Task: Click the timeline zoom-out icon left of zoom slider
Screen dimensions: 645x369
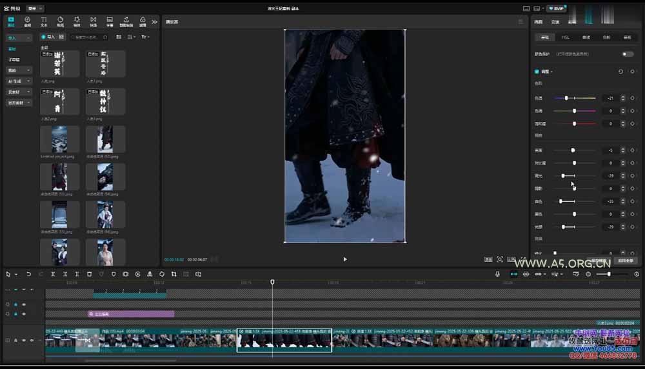Action: point(588,274)
